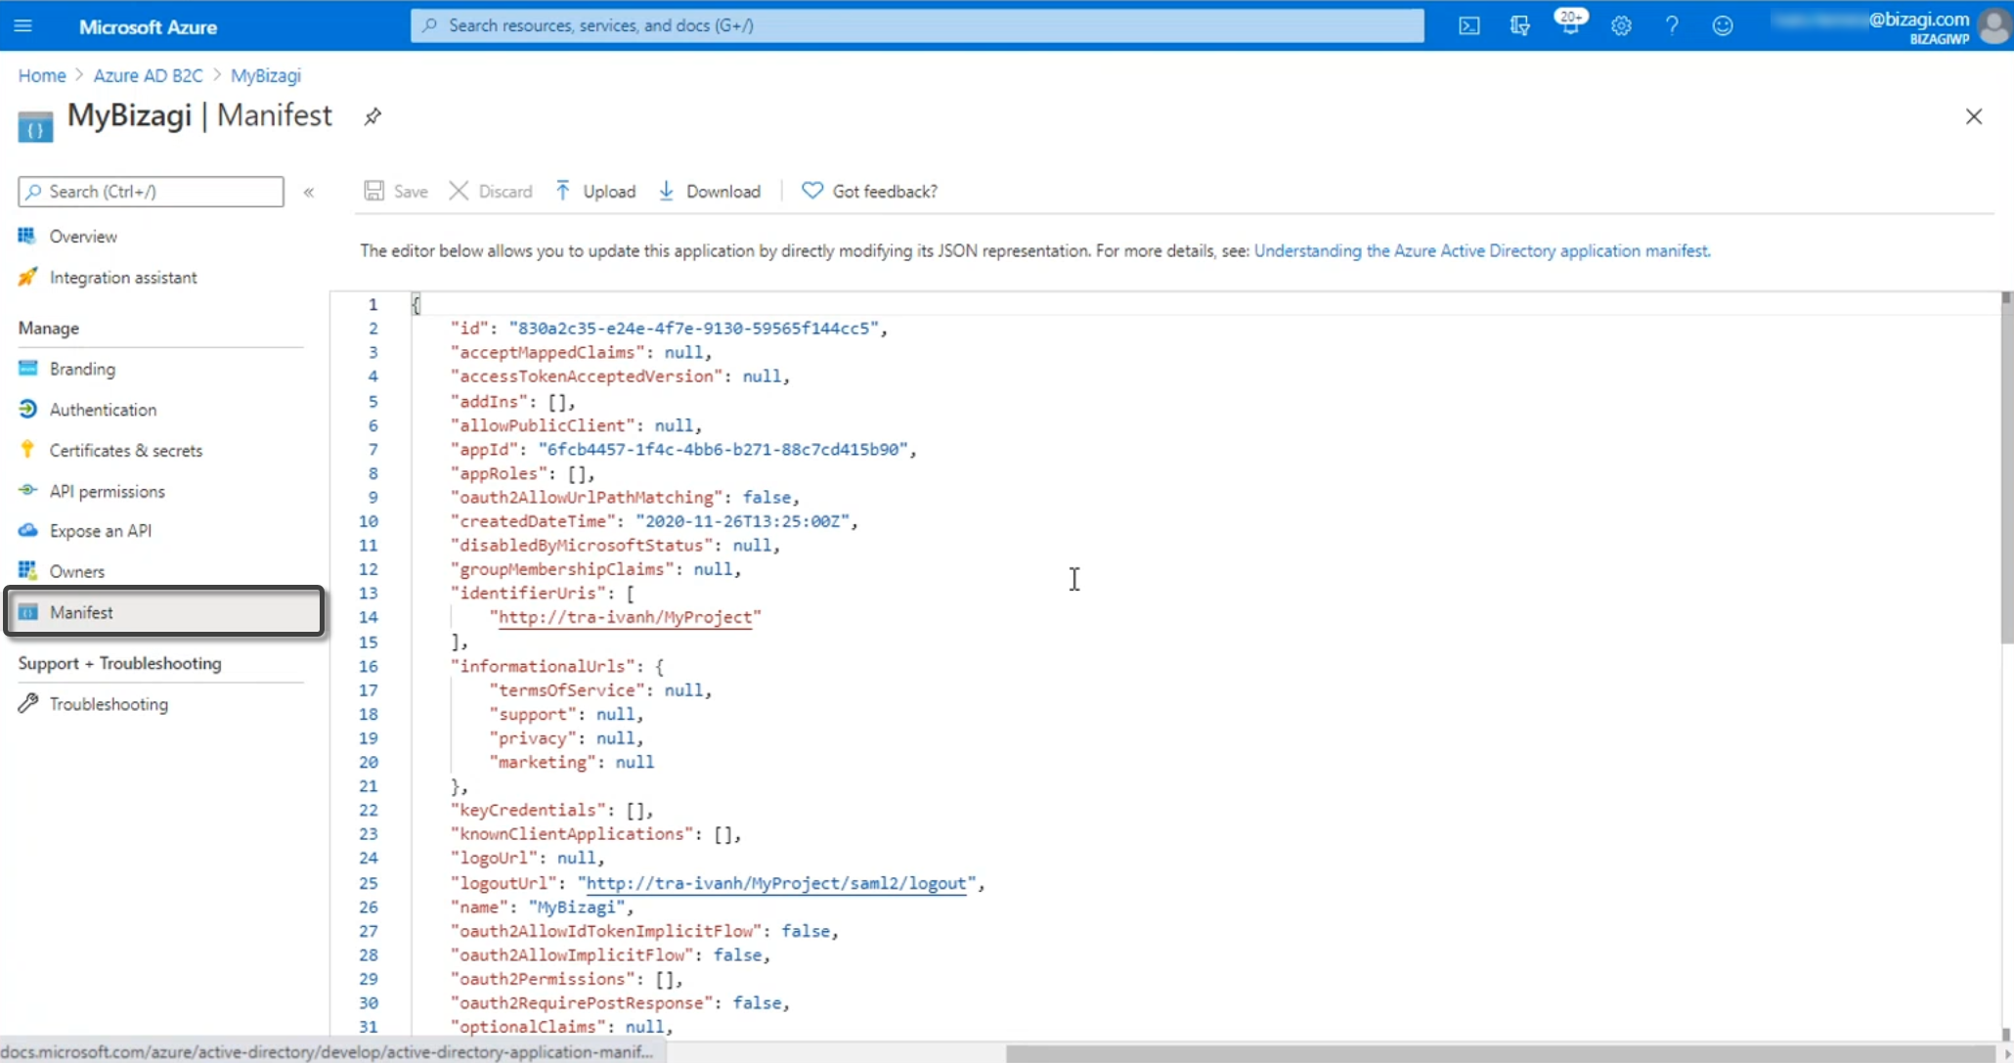Open the Directory and subscription filter icon
Image resolution: width=2014 pixels, height=1063 pixels.
tap(1519, 26)
